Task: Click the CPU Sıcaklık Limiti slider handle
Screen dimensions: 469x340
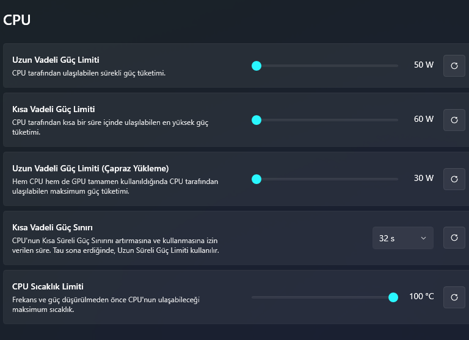Action: tap(393, 297)
